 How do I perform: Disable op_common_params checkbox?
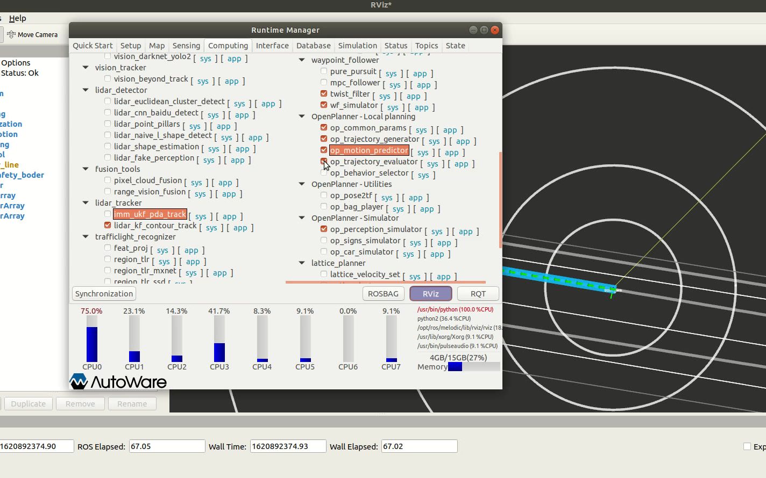tap(324, 127)
